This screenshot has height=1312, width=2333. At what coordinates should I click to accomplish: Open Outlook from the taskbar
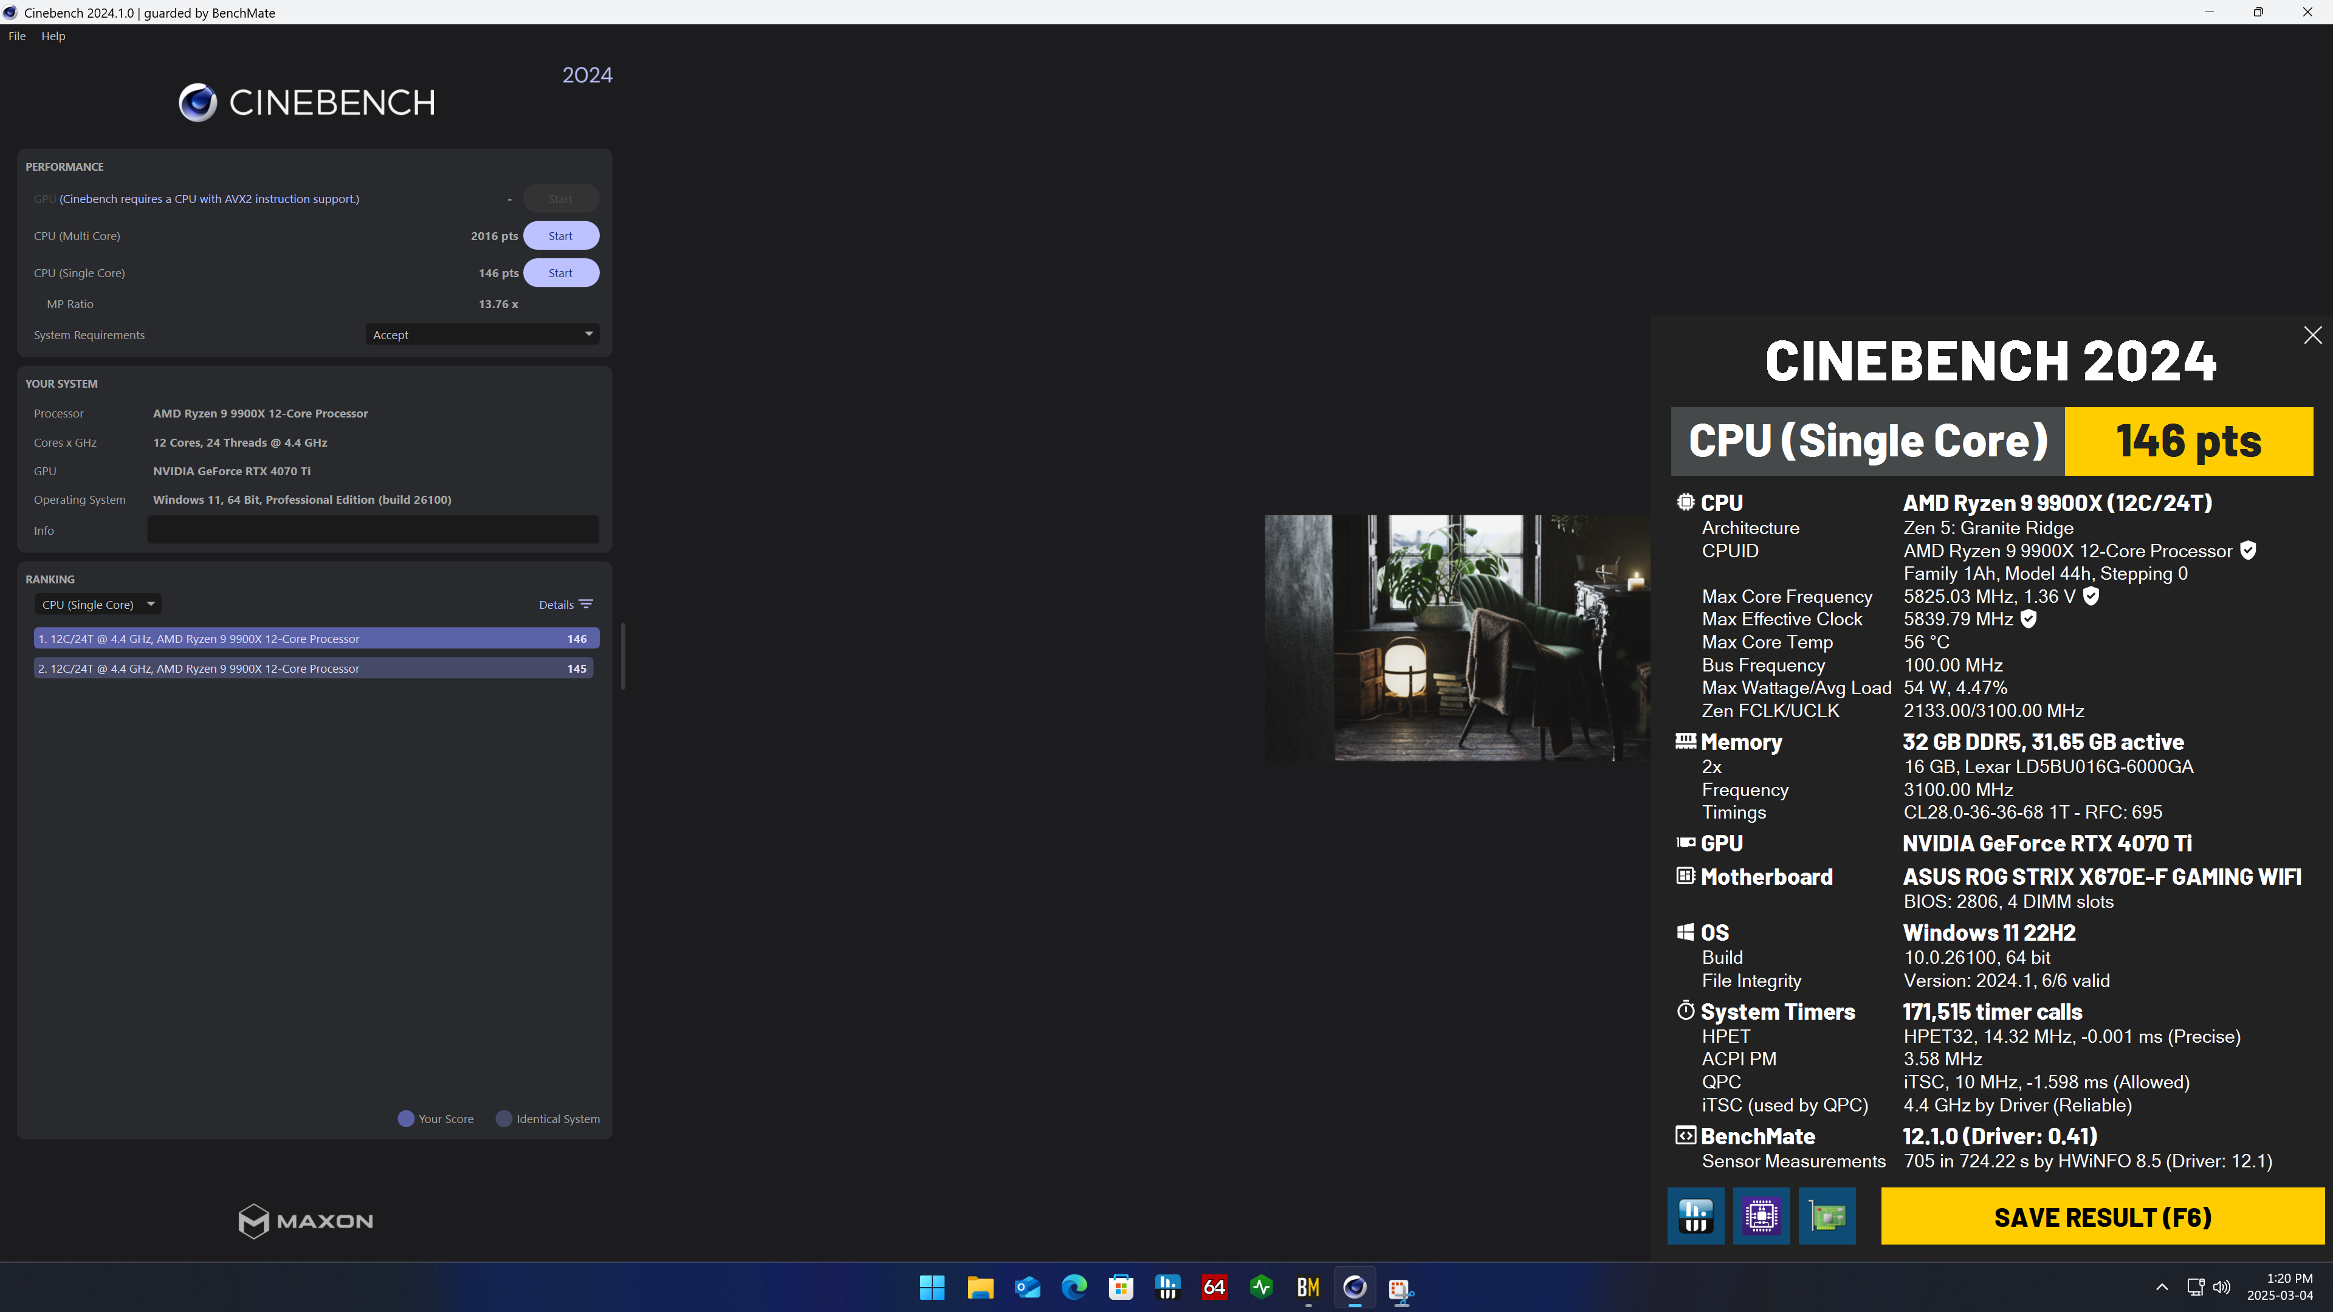[1027, 1288]
